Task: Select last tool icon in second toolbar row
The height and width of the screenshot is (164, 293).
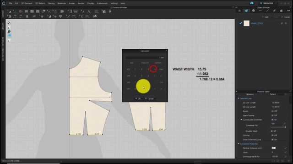Action: click(95, 16)
